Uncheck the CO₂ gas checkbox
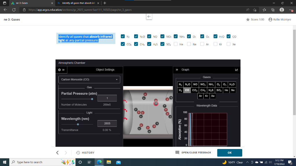This screenshot has height=166, width=296. click(x=123, y=44)
